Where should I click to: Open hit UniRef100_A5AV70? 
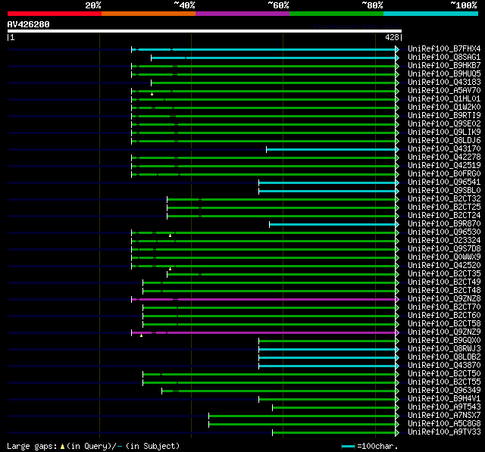pos(444,91)
